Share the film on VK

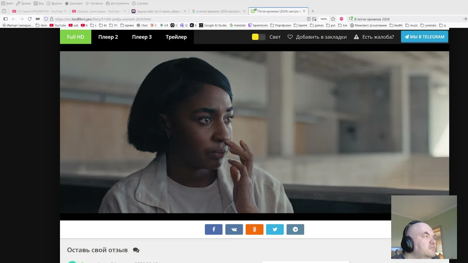pyautogui.click(x=234, y=229)
